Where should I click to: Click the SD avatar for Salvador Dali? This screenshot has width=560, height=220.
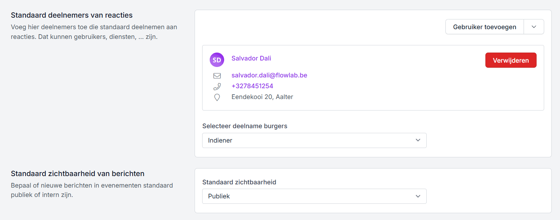[x=217, y=60]
